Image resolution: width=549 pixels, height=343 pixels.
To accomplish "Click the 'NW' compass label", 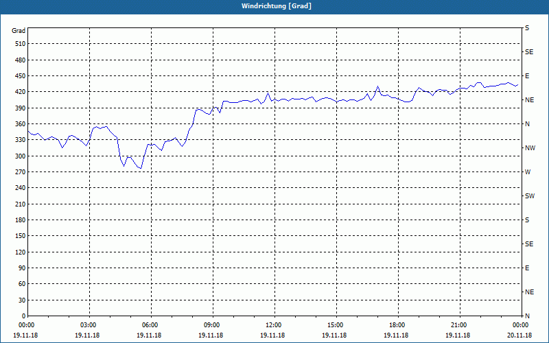I will point(530,148).
